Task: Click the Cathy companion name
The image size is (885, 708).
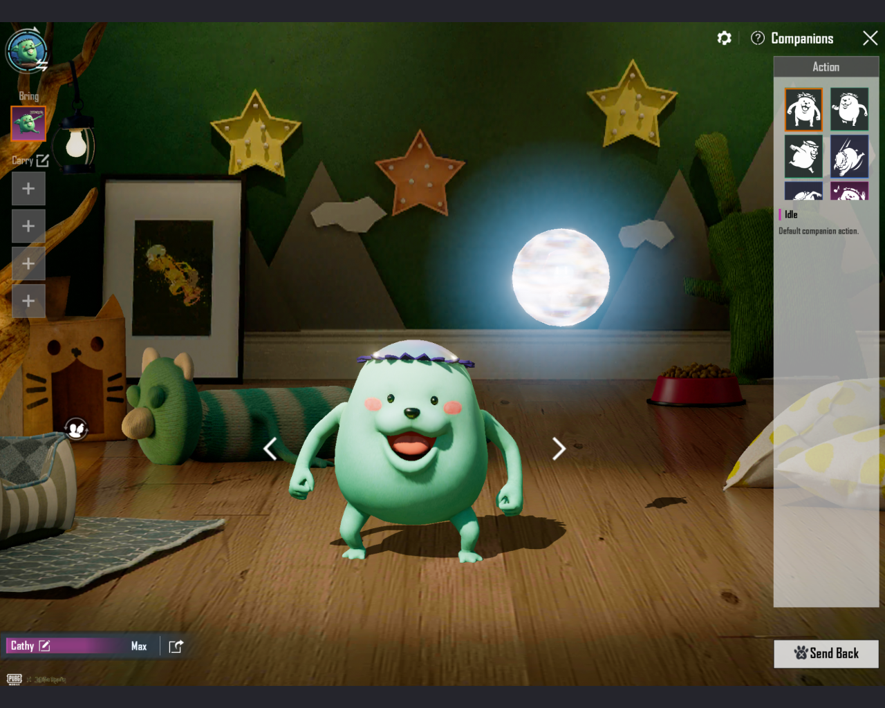Action: [22, 646]
